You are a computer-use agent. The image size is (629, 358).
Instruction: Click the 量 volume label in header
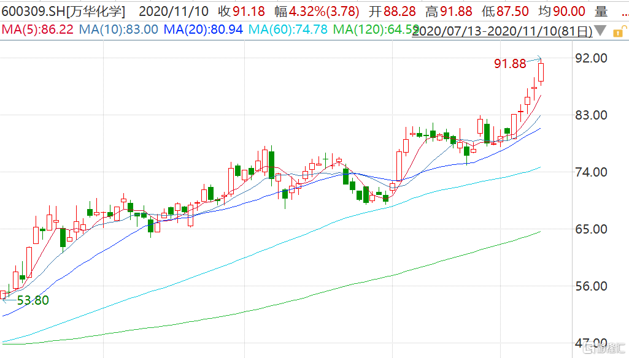click(601, 11)
